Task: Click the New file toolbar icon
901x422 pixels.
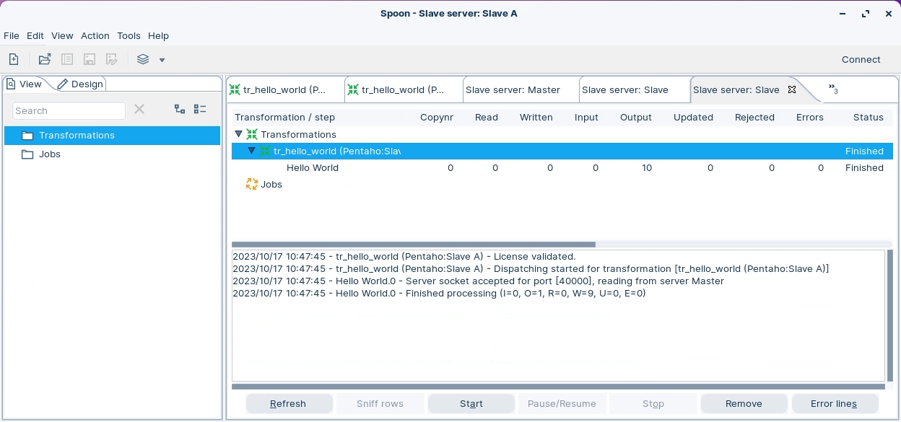Action: [14, 59]
